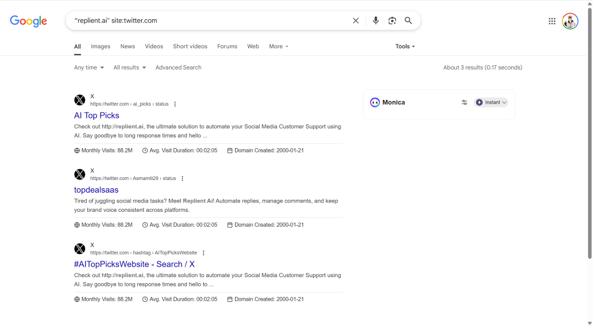
Task: Open the AI Top Picks result link
Action: tap(97, 115)
